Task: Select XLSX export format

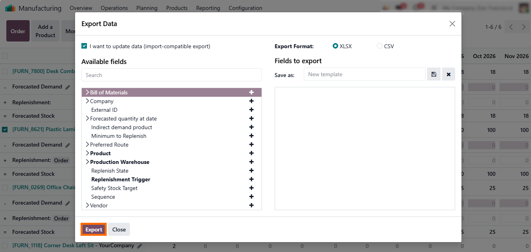Action: pos(335,46)
